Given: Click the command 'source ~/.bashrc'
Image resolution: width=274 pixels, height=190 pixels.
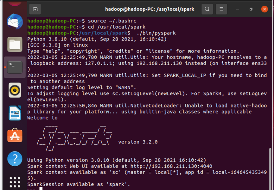Looking at the screenshot, I should 112,21.
